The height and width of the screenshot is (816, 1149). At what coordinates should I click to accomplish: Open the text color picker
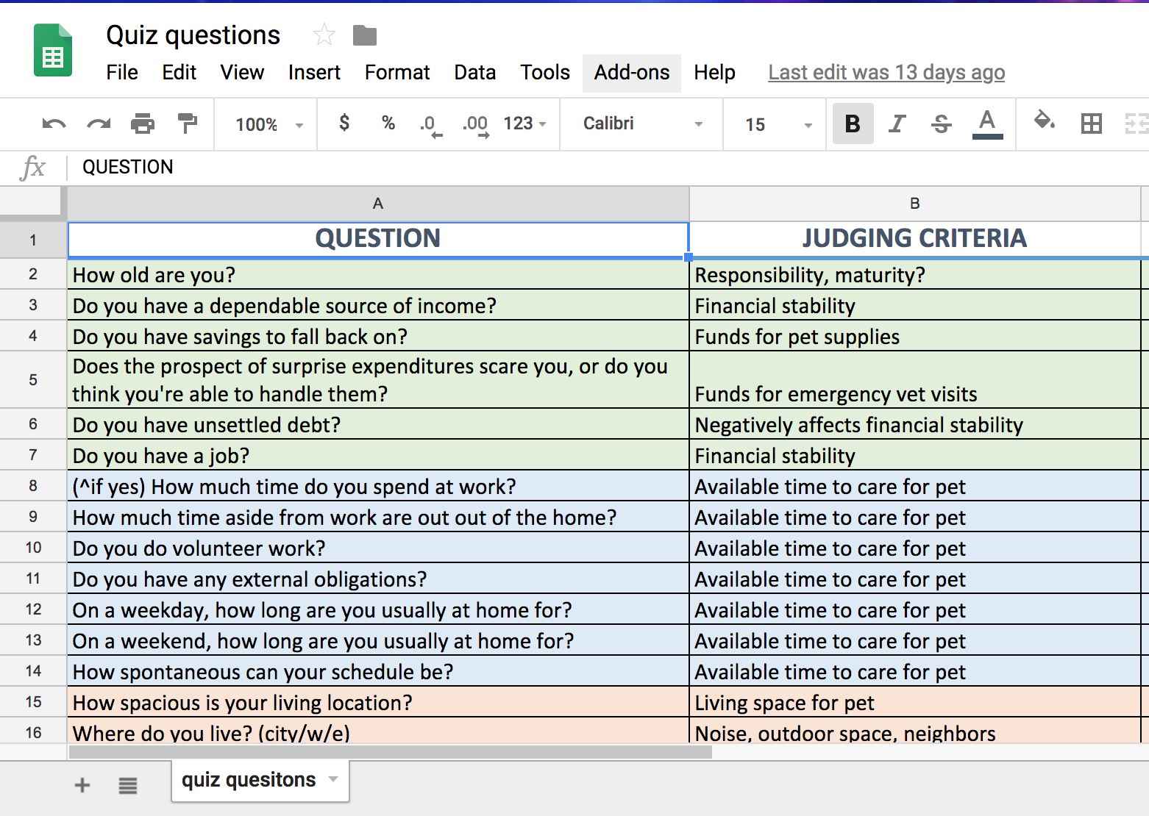[x=987, y=124]
